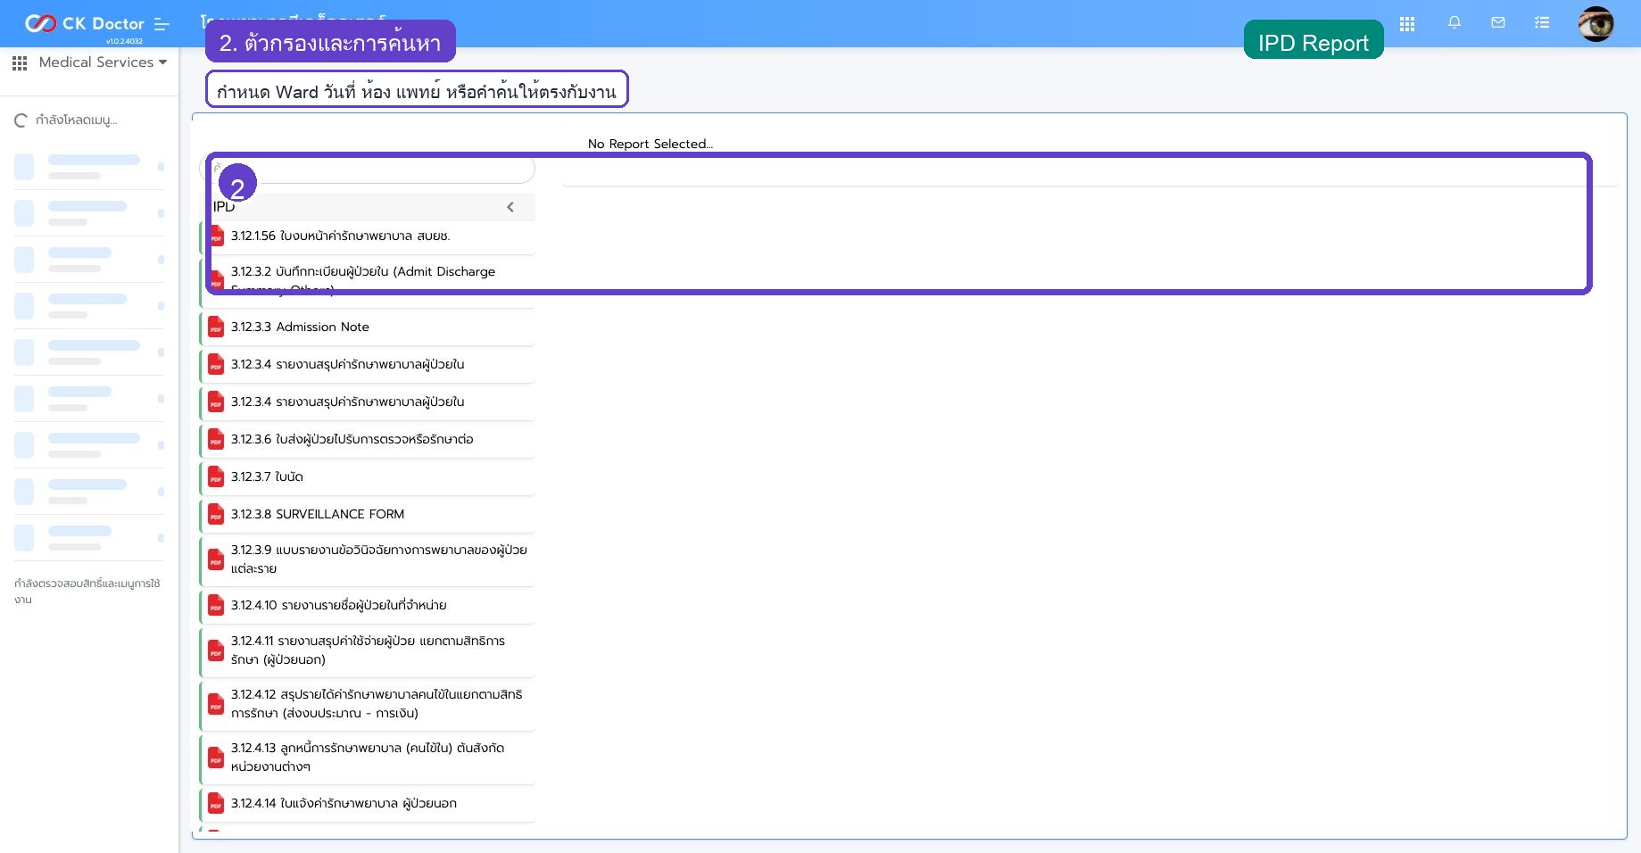
Task: Click PDF icon of 3.12.3.9 report
Action: click(x=216, y=560)
